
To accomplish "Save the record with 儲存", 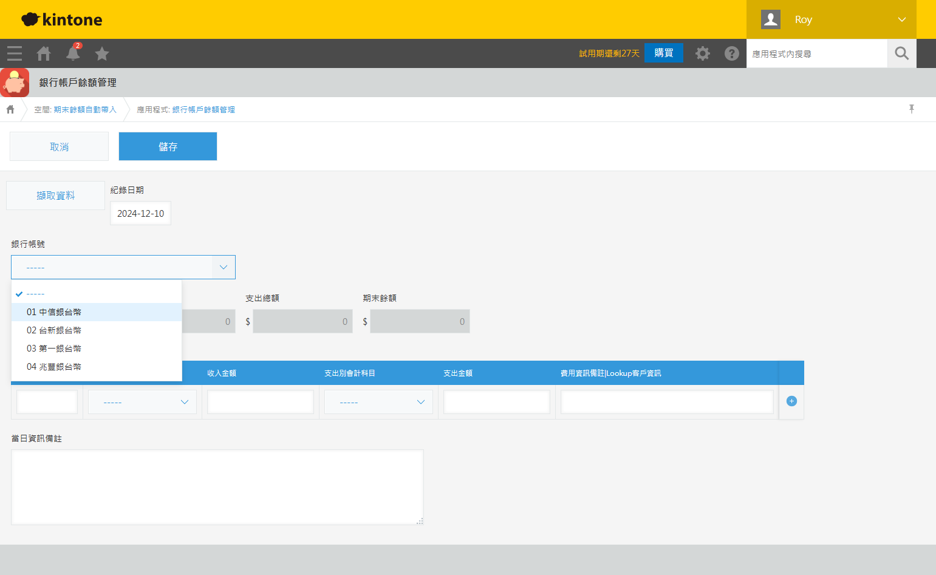I will tap(168, 146).
